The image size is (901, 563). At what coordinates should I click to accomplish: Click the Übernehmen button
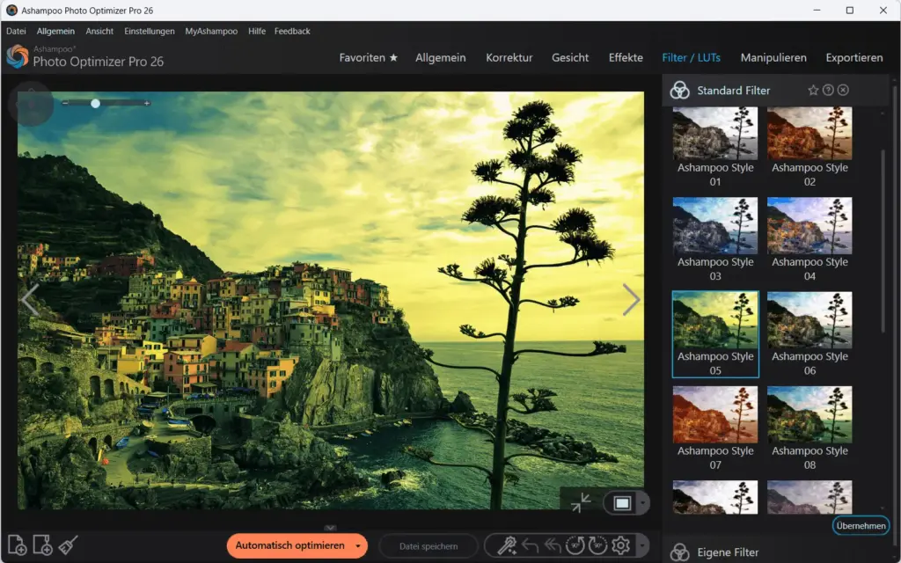tap(861, 525)
